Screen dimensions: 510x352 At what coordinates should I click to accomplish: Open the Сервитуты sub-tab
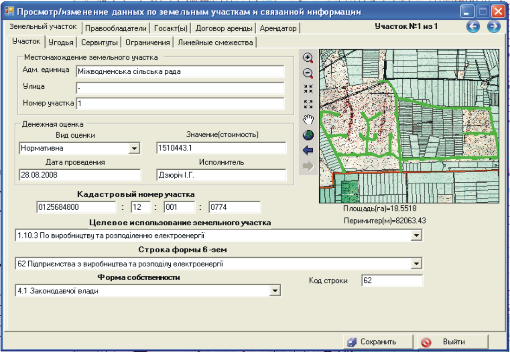tap(99, 43)
